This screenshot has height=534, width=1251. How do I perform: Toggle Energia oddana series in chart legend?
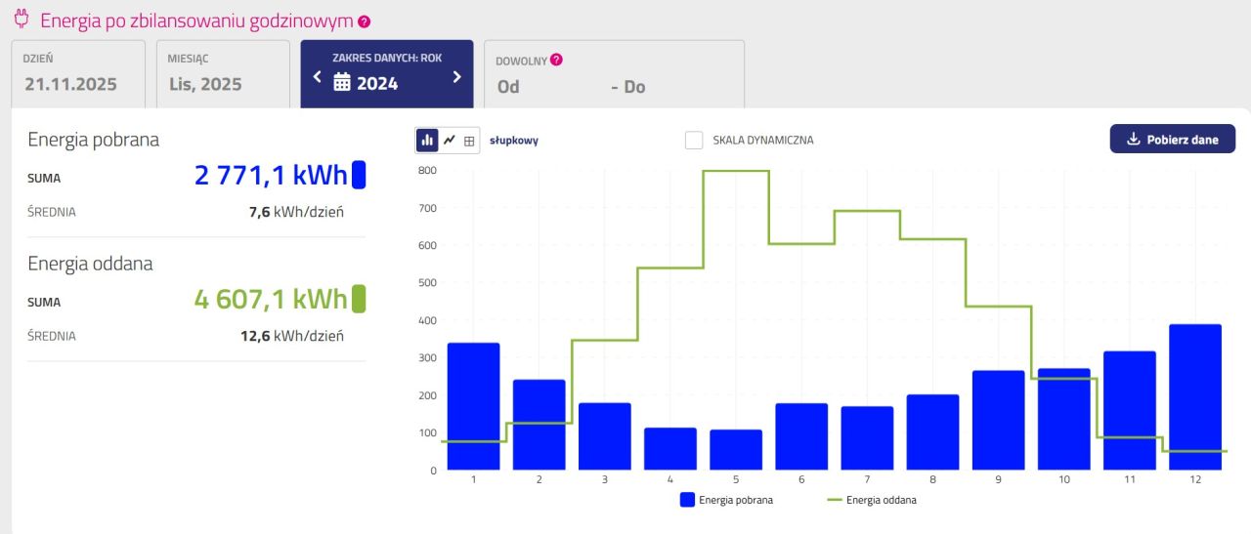click(x=872, y=500)
